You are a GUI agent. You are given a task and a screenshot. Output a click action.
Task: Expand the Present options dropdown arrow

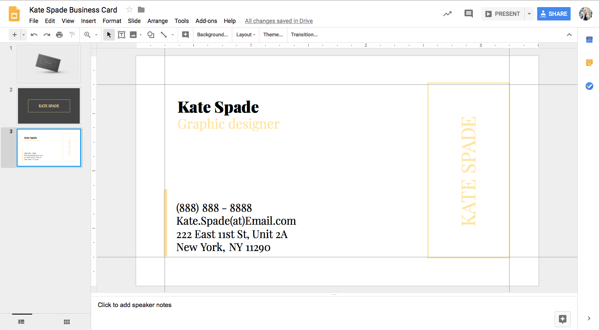pos(529,14)
